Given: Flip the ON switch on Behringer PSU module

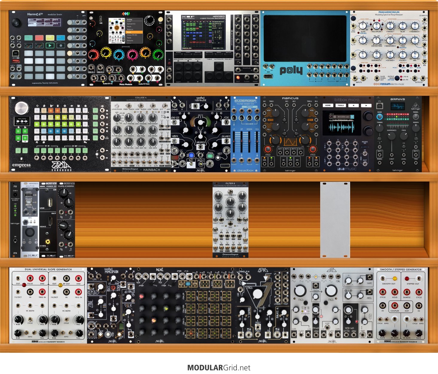Looking at the screenshot, I should pyautogui.click(x=15, y=241).
